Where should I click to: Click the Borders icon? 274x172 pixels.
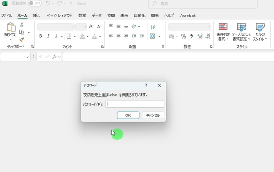(69, 36)
